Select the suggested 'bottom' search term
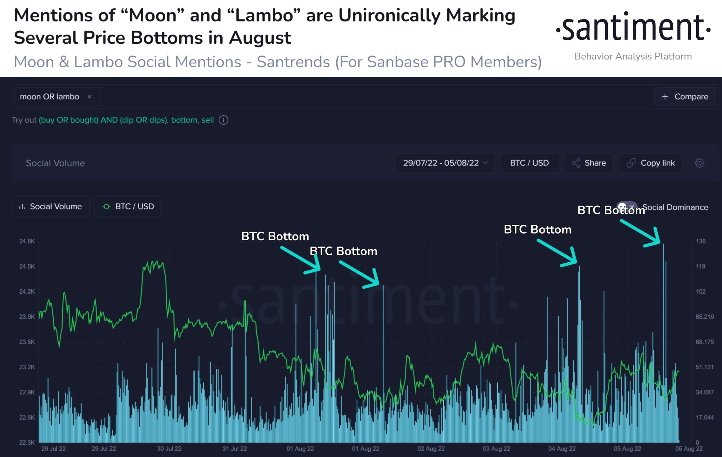The image size is (722, 457). [184, 120]
